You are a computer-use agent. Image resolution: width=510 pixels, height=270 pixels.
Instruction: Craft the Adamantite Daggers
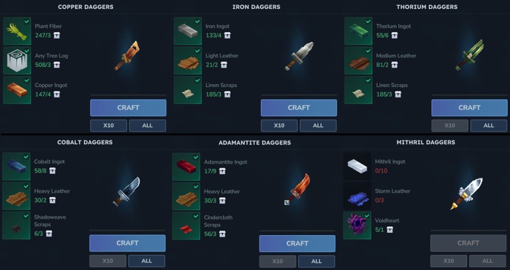coord(297,243)
